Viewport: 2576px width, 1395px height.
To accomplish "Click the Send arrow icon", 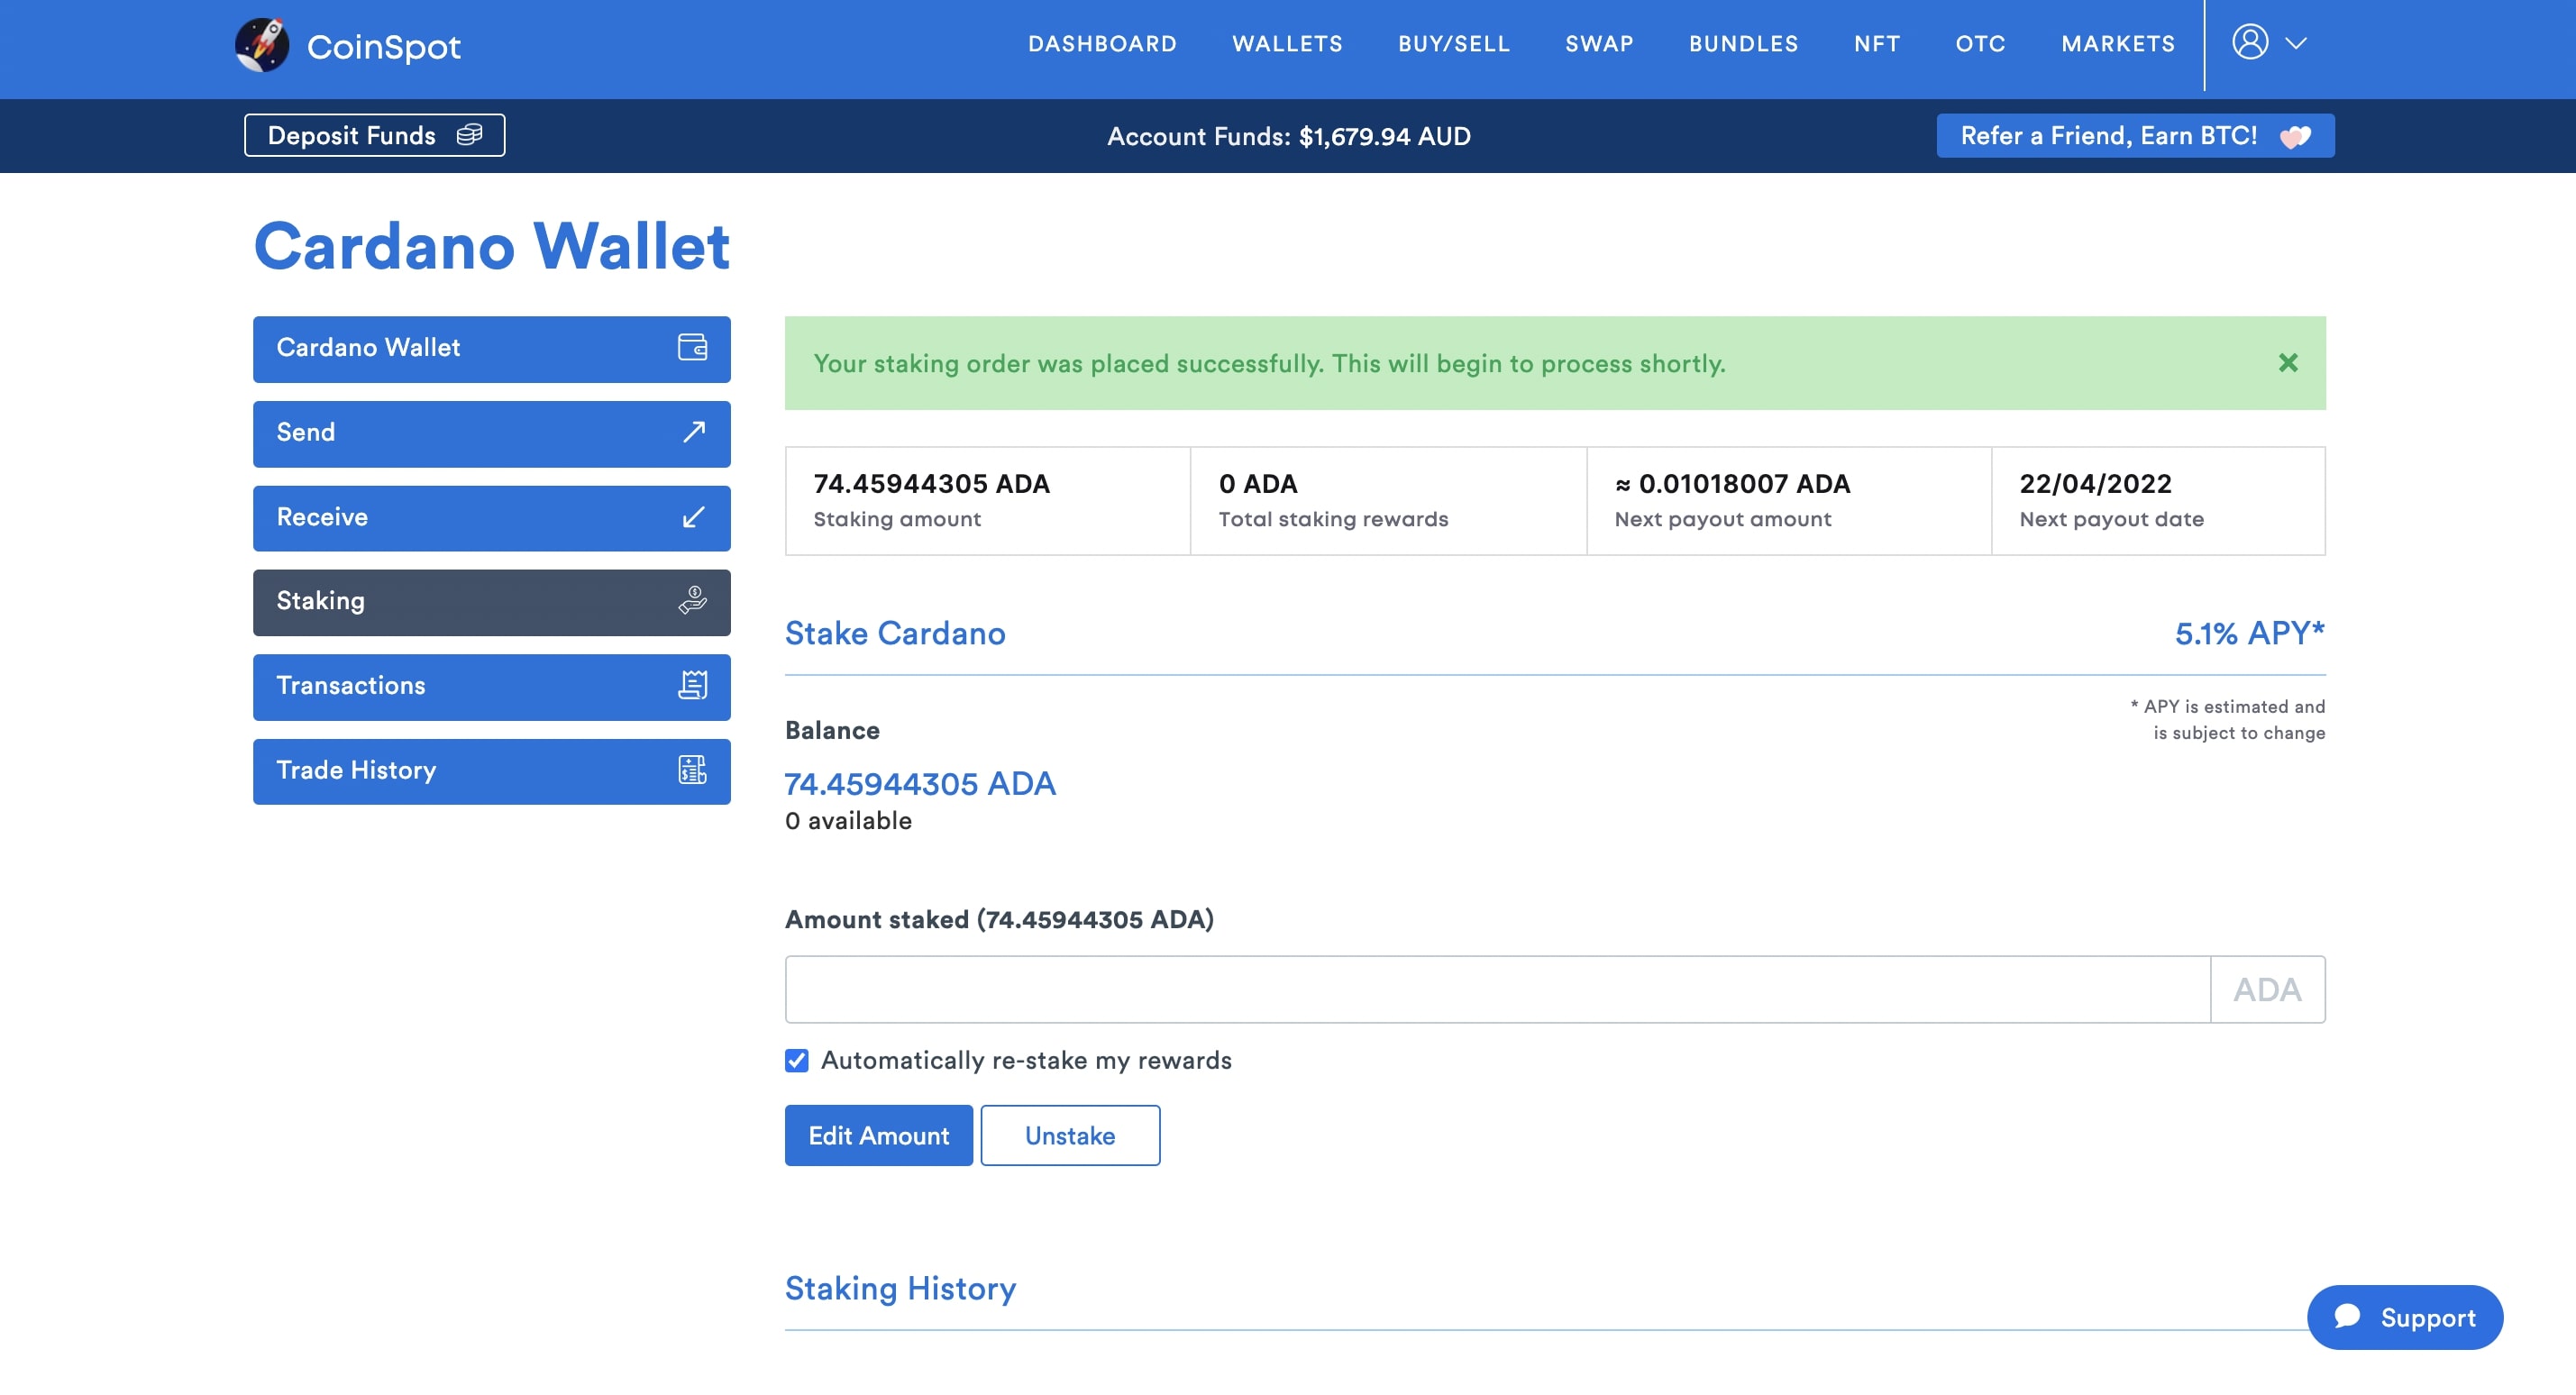I will pos(693,432).
